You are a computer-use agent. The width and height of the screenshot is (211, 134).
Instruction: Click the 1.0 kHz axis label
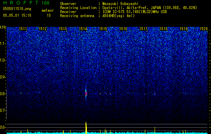pyautogui.click(x=3, y=60)
